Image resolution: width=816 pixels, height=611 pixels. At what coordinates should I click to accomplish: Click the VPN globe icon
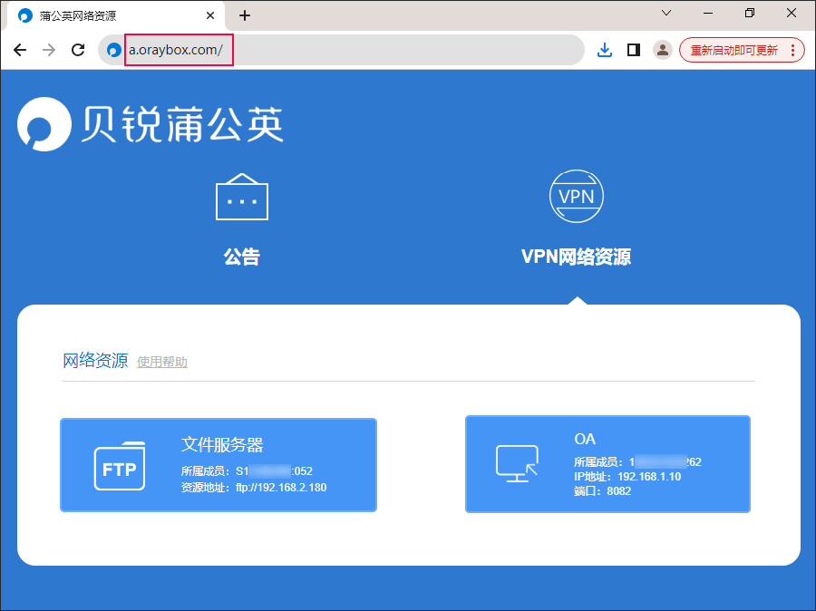pos(576,196)
